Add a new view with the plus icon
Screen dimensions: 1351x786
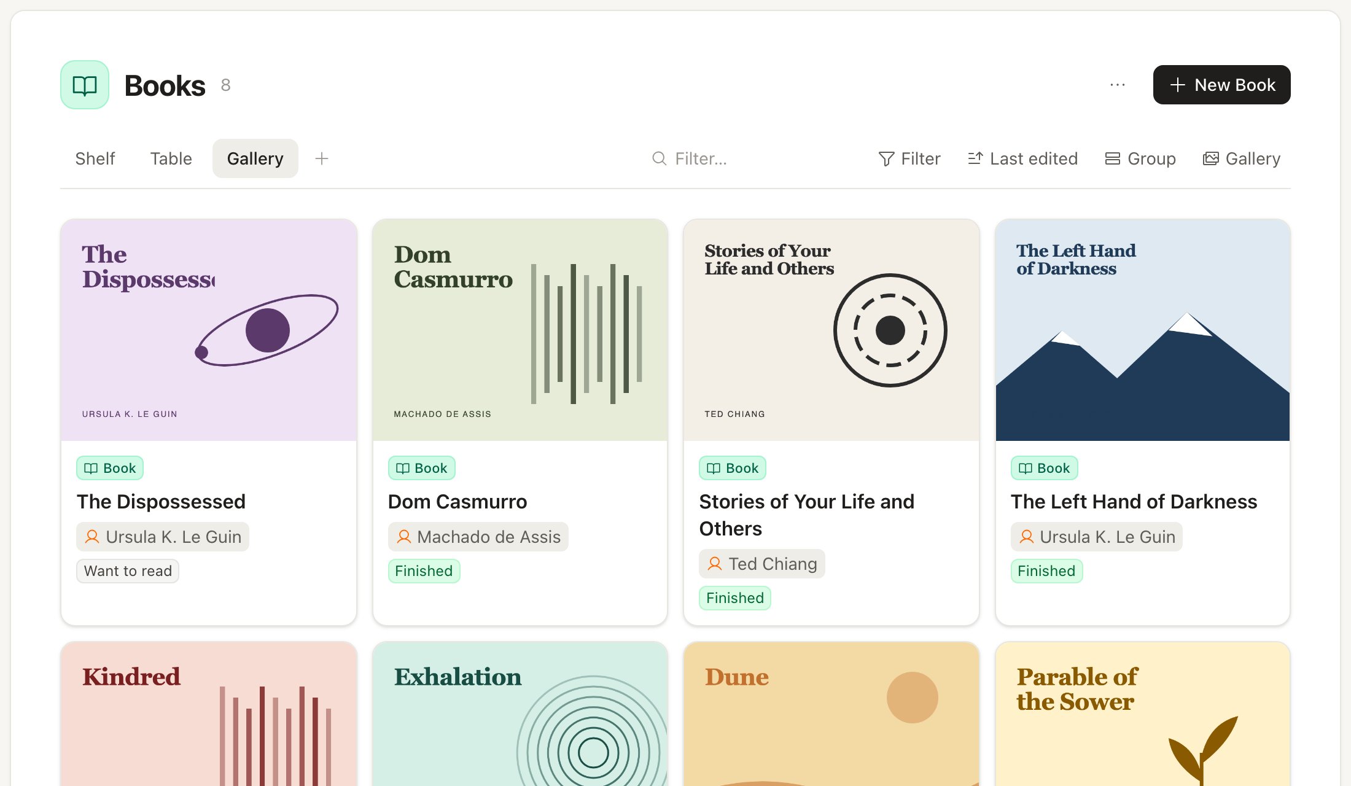[x=322, y=158]
